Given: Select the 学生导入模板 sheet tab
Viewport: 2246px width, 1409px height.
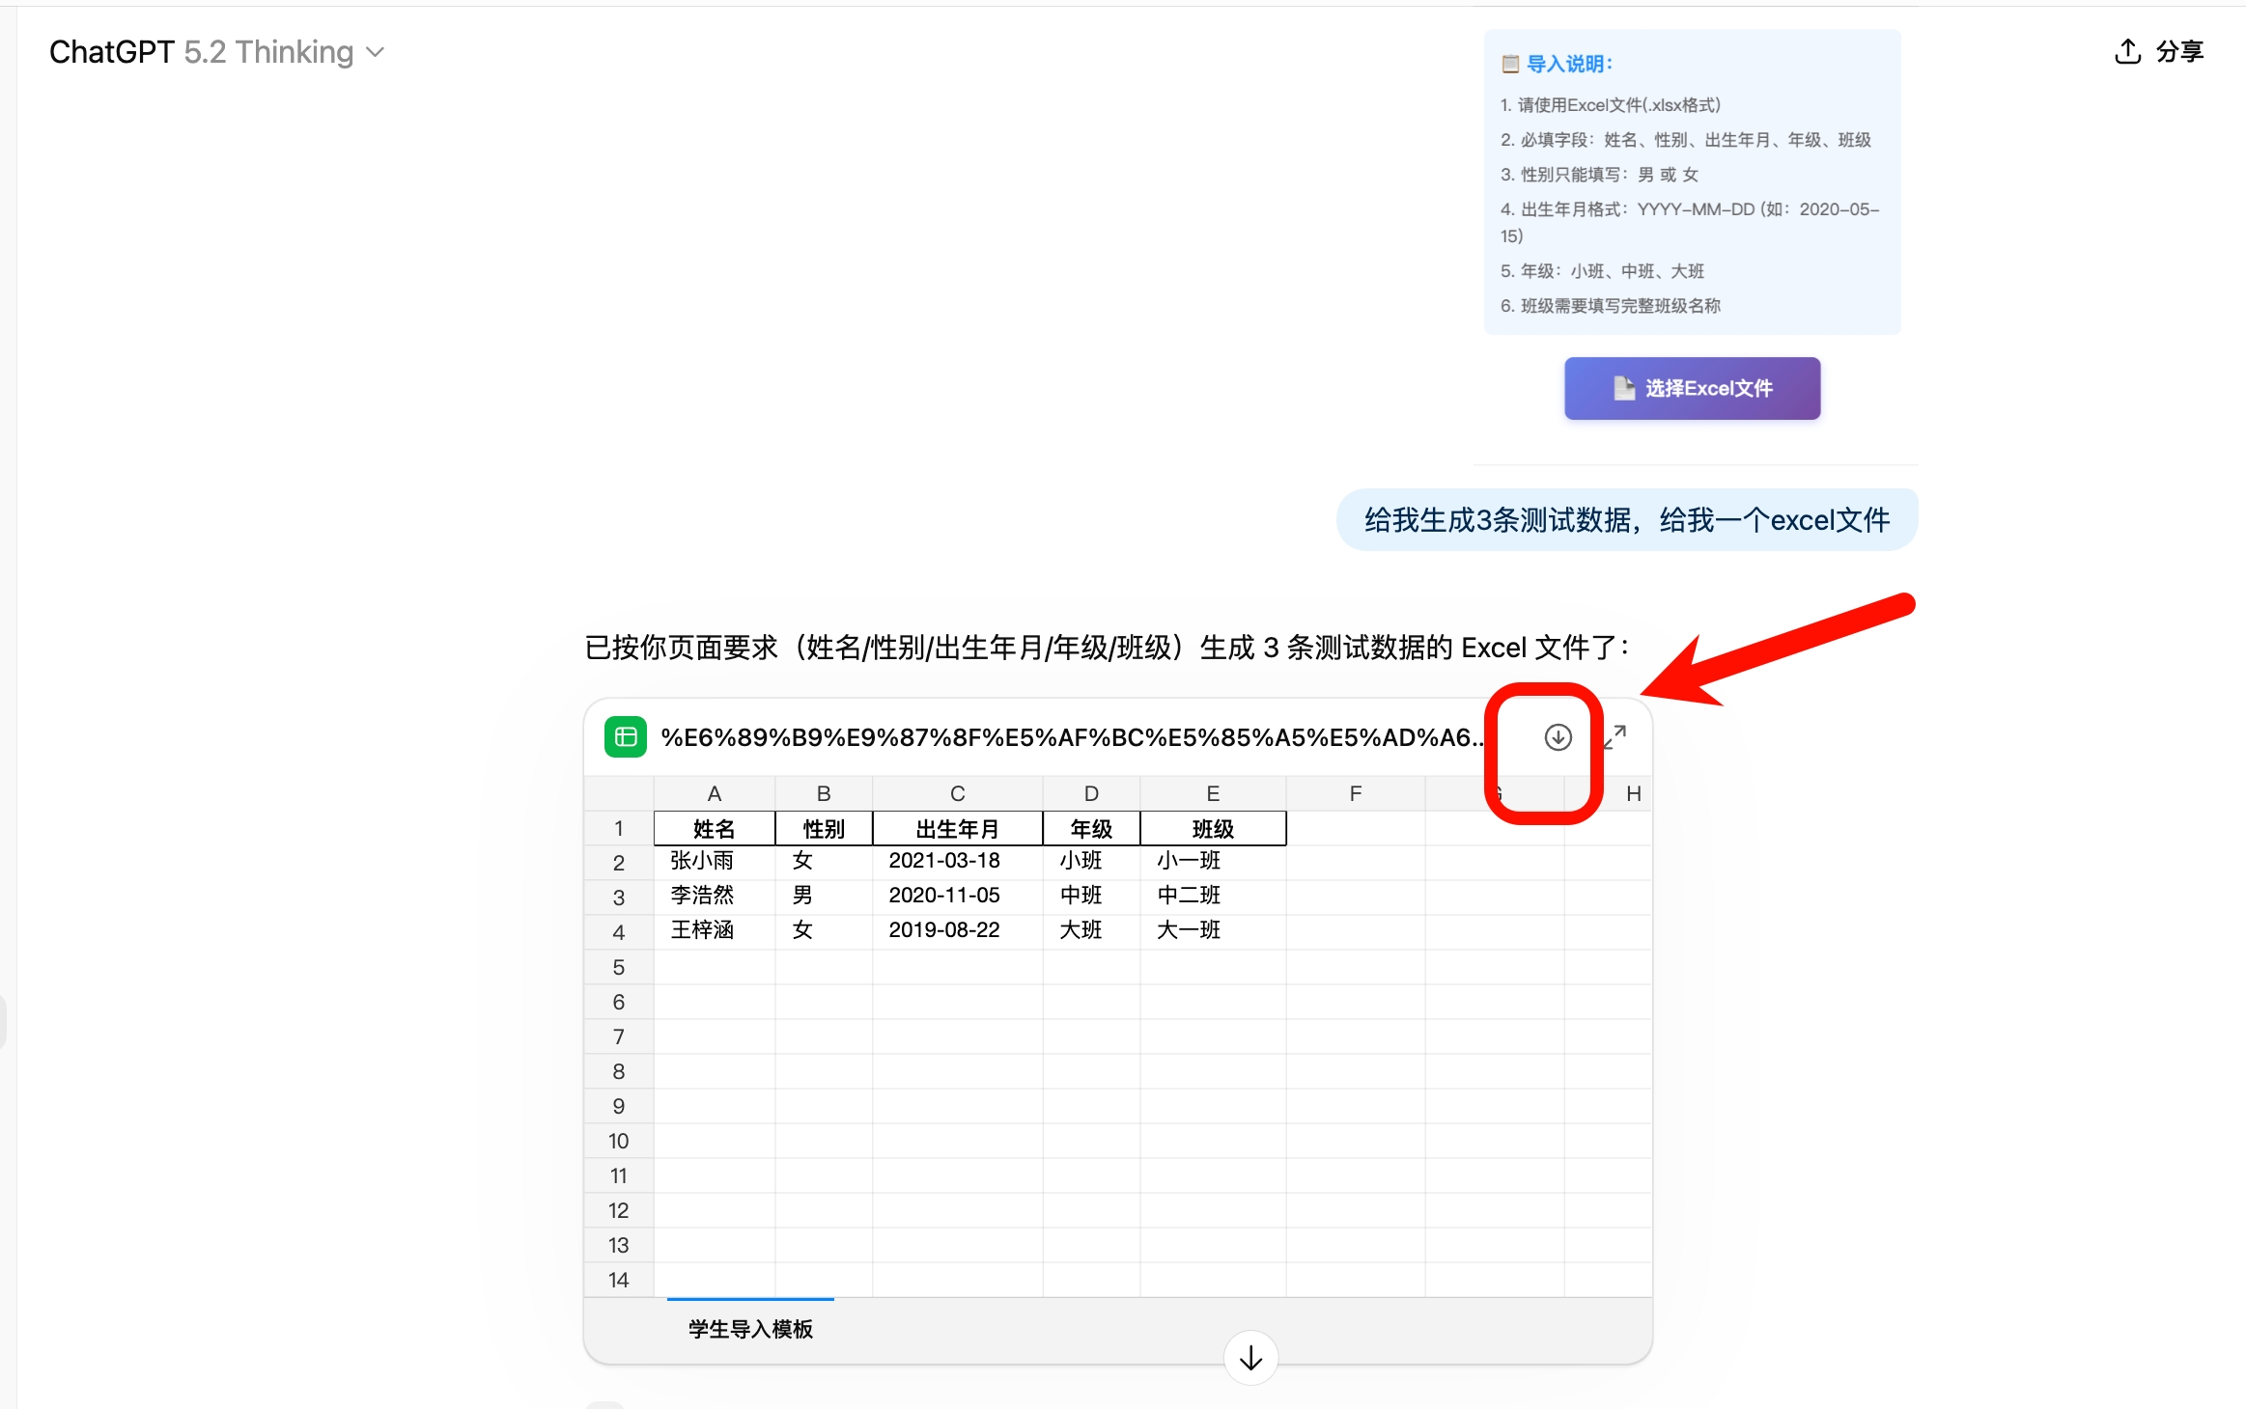Looking at the screenshot, I should pos(750,1329).
